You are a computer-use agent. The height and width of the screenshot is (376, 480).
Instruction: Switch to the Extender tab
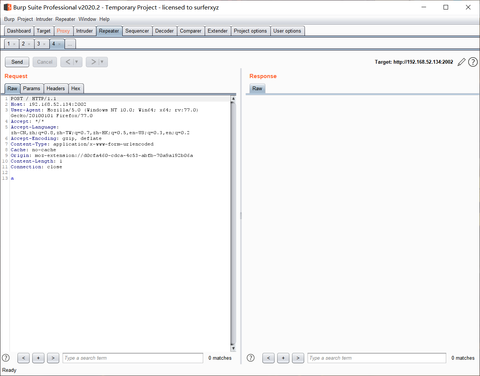point(218,31)
